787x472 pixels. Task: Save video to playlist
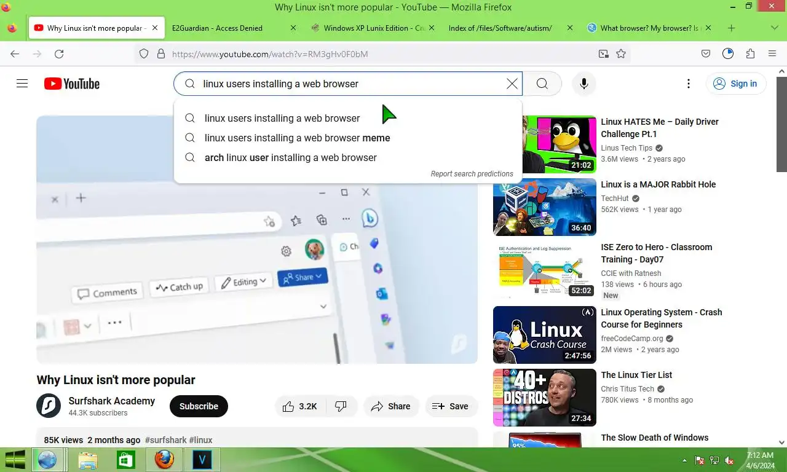451,406
